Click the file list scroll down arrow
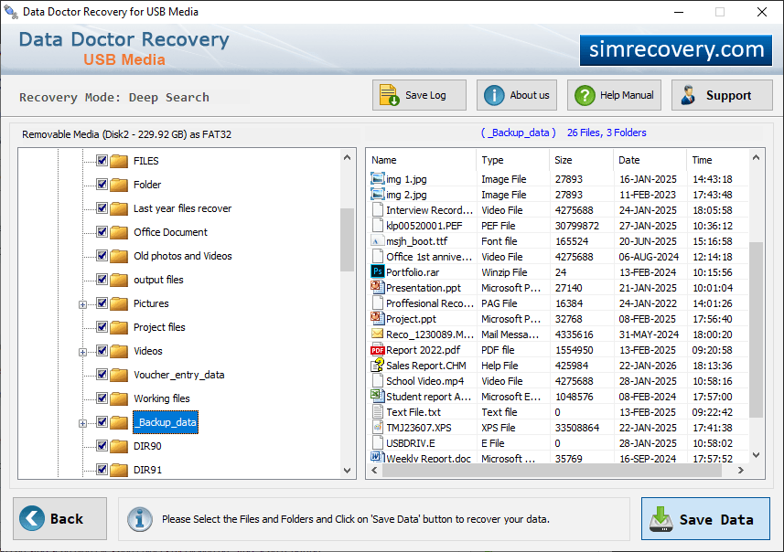Viewport: 784px width, 552px height. [x=756, y=455]
